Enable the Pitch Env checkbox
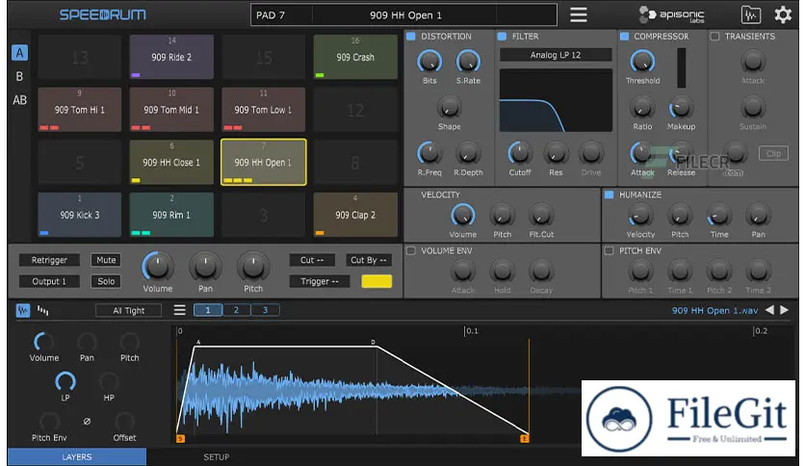This screenshot has height=466, width=805. point(609,250)
